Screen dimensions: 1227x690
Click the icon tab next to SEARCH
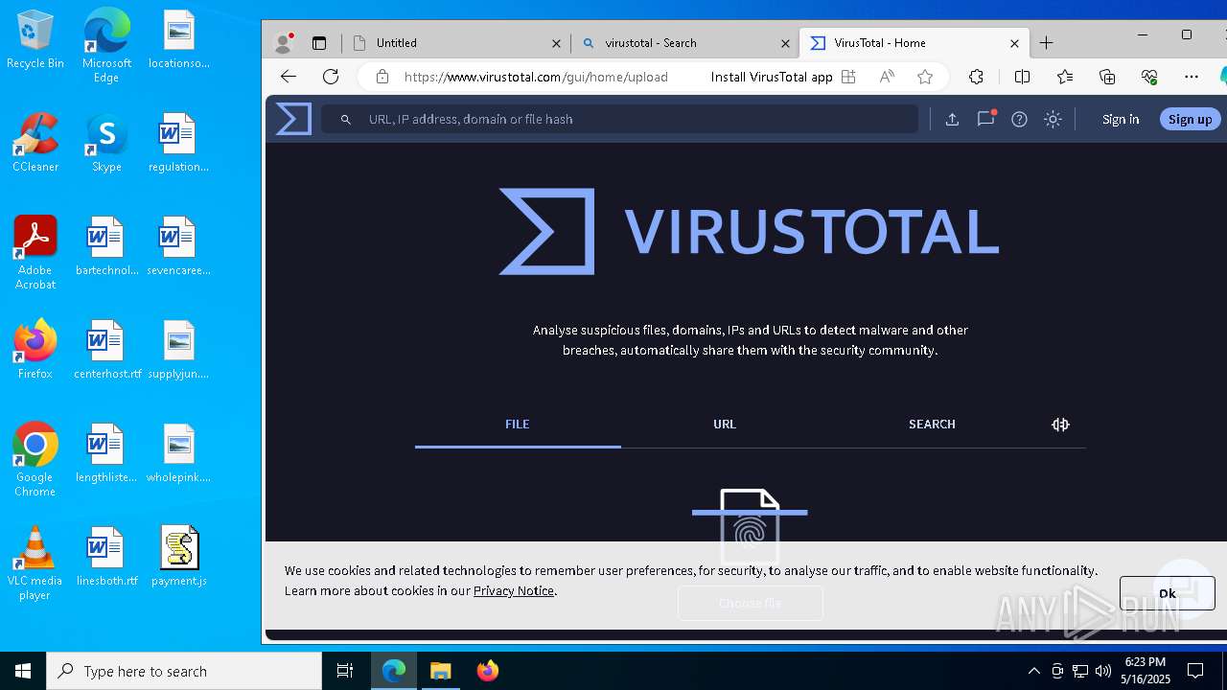click(x=1060, y=424)
